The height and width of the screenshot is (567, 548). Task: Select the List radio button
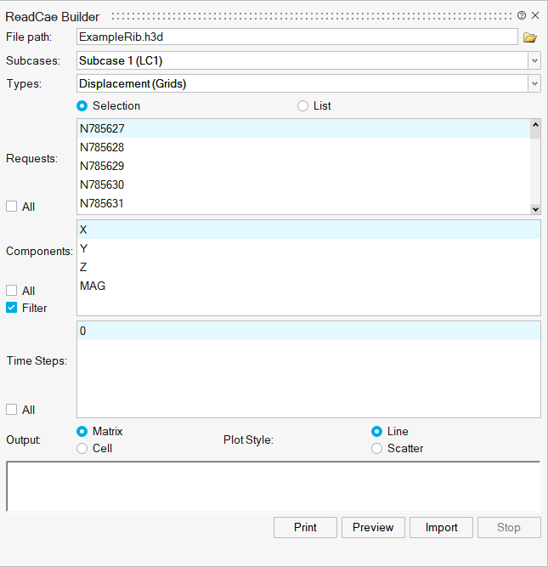(303, 106)
